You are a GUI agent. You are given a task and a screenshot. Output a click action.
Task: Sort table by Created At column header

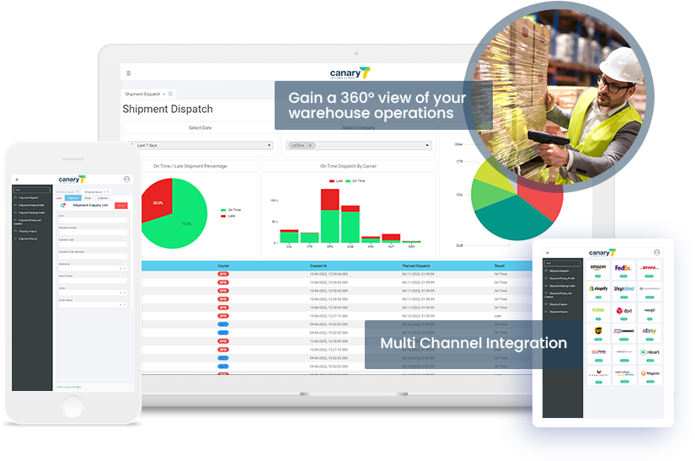click(318, 266)
